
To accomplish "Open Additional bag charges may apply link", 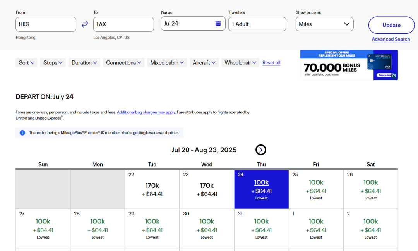I will pyautogui.click(x=146, y=112).
